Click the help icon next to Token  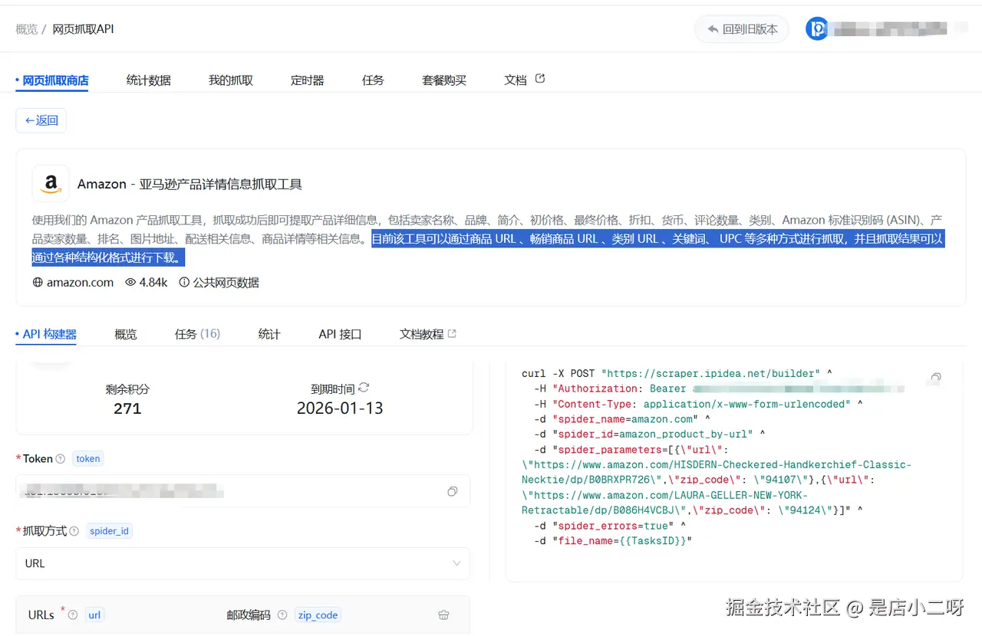coord(61,459)
